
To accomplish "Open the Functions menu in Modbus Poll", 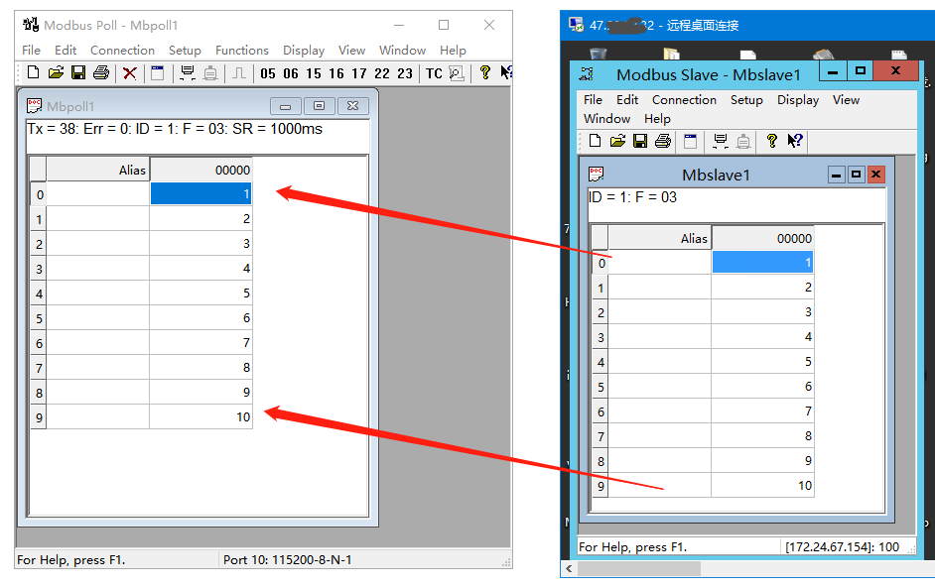I will 241,50.
